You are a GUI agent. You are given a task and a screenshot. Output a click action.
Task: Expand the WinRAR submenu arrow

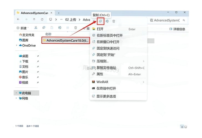tap(143, 82)
